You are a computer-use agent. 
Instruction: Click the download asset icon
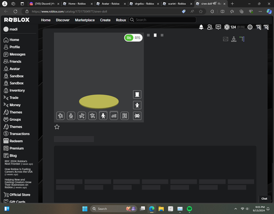233,39
